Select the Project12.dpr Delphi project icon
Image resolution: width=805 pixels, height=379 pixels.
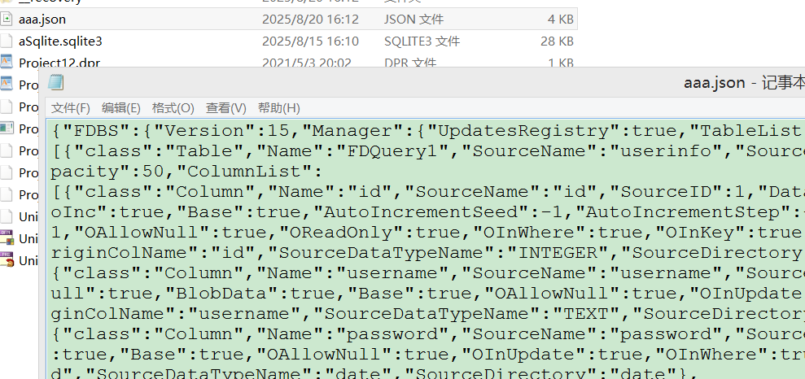tap(7, 62)
